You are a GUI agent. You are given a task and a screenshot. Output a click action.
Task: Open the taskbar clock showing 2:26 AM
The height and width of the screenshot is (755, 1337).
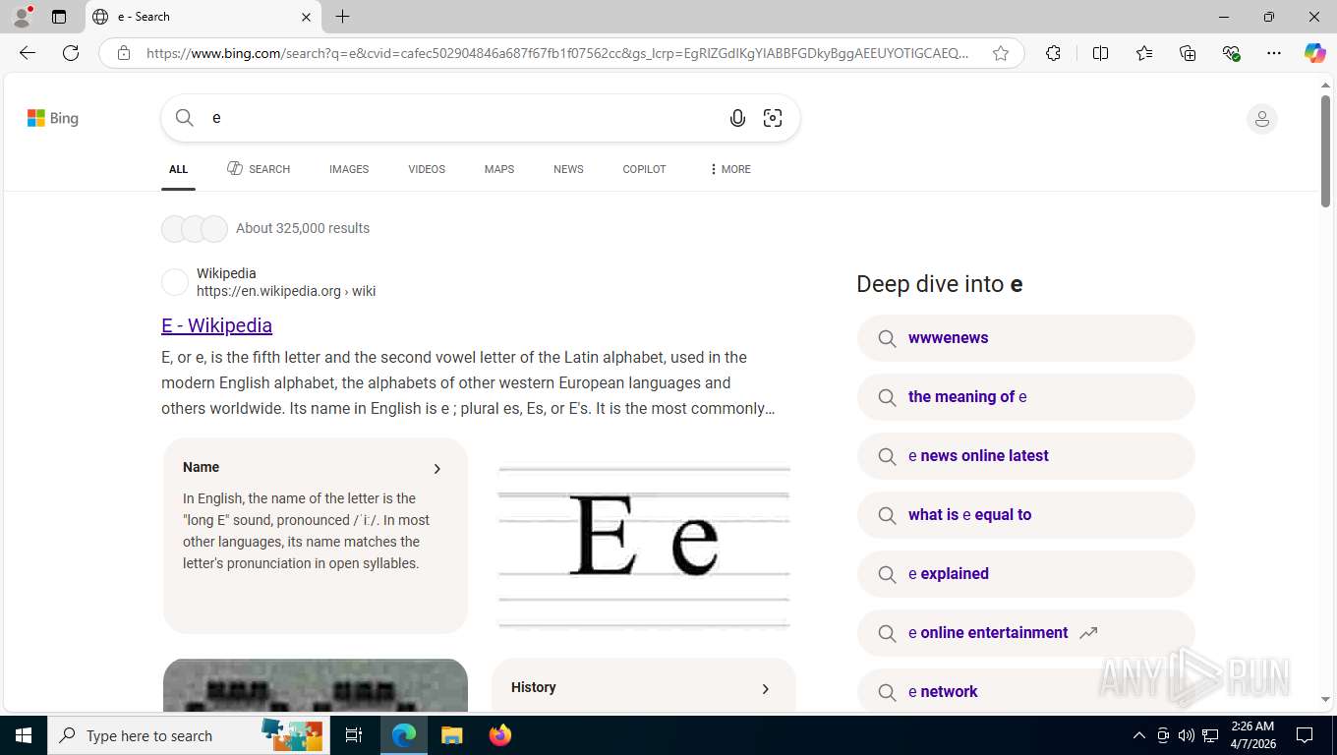(1252, 735)
